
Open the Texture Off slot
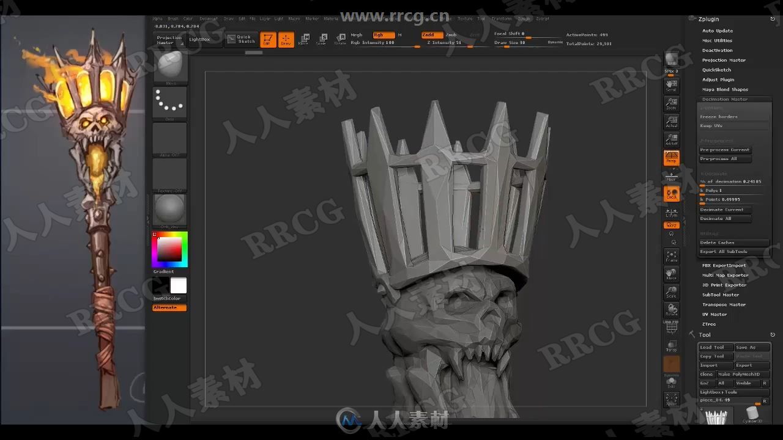pyautogui.click(x=169, y=175)
